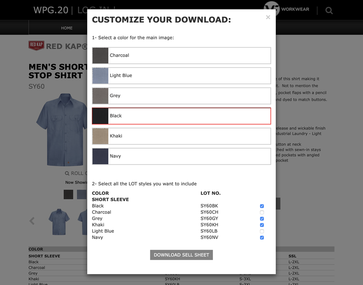
Task: Choose Navy as the main image color
Action: coord(181,156)
